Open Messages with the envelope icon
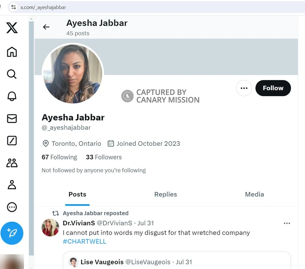The height and width of the screenshot is (269, 305). (11, 119)
